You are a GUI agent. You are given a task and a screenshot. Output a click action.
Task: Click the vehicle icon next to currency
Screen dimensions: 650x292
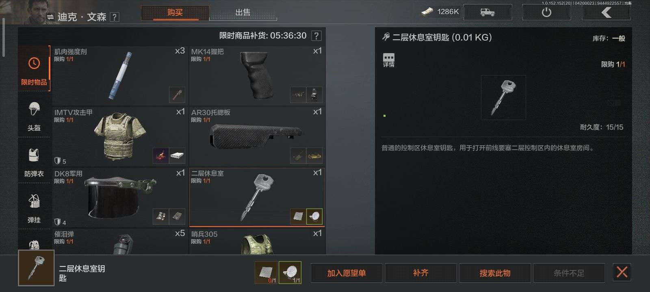coord(487,12)
